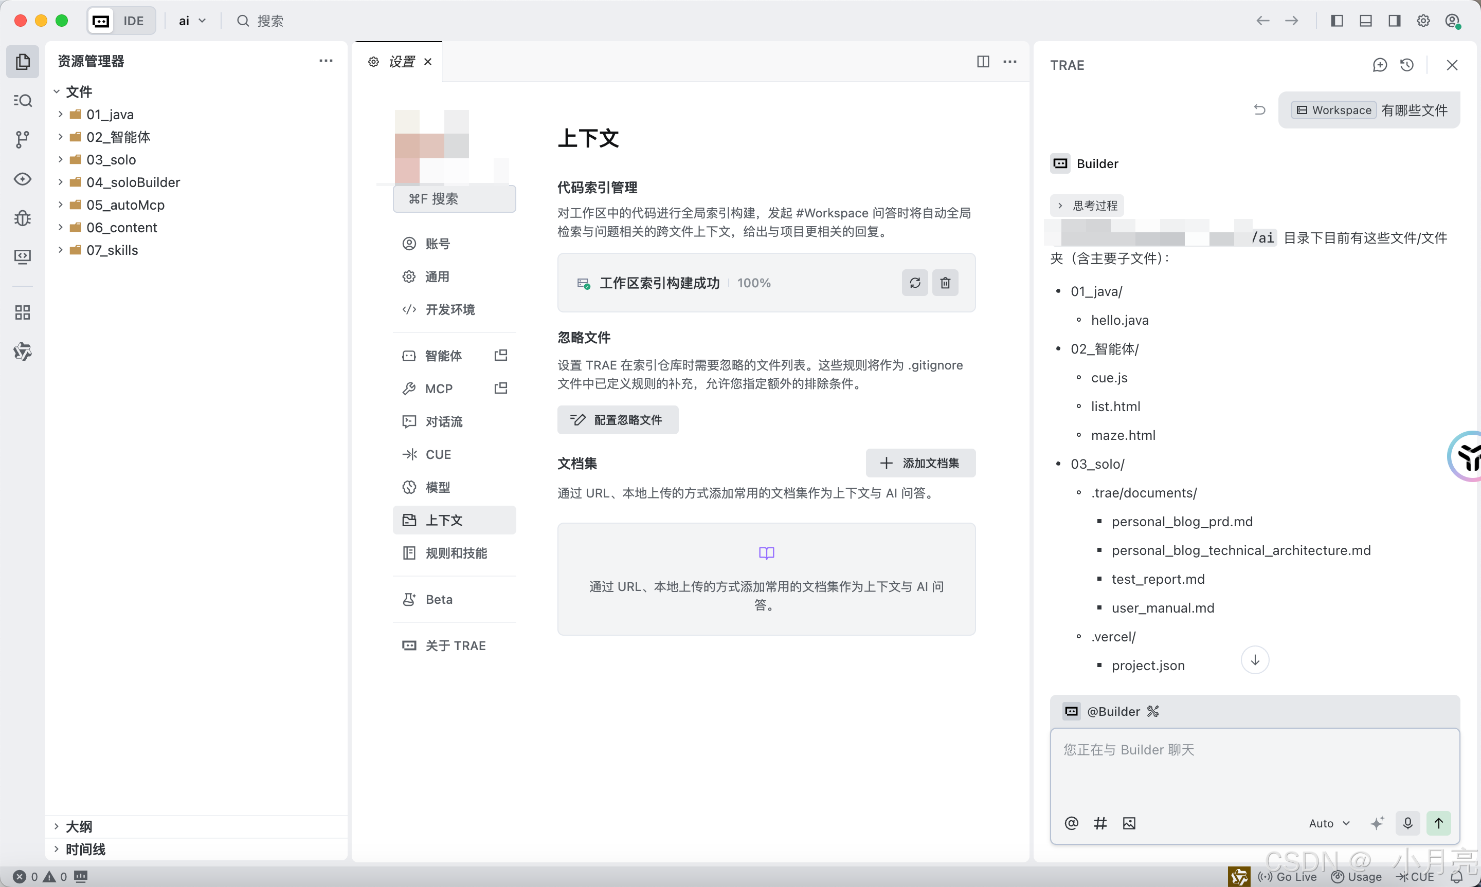
Task: Click the navigate back arrow in title bar
Action: click(x=1262, y=21)
